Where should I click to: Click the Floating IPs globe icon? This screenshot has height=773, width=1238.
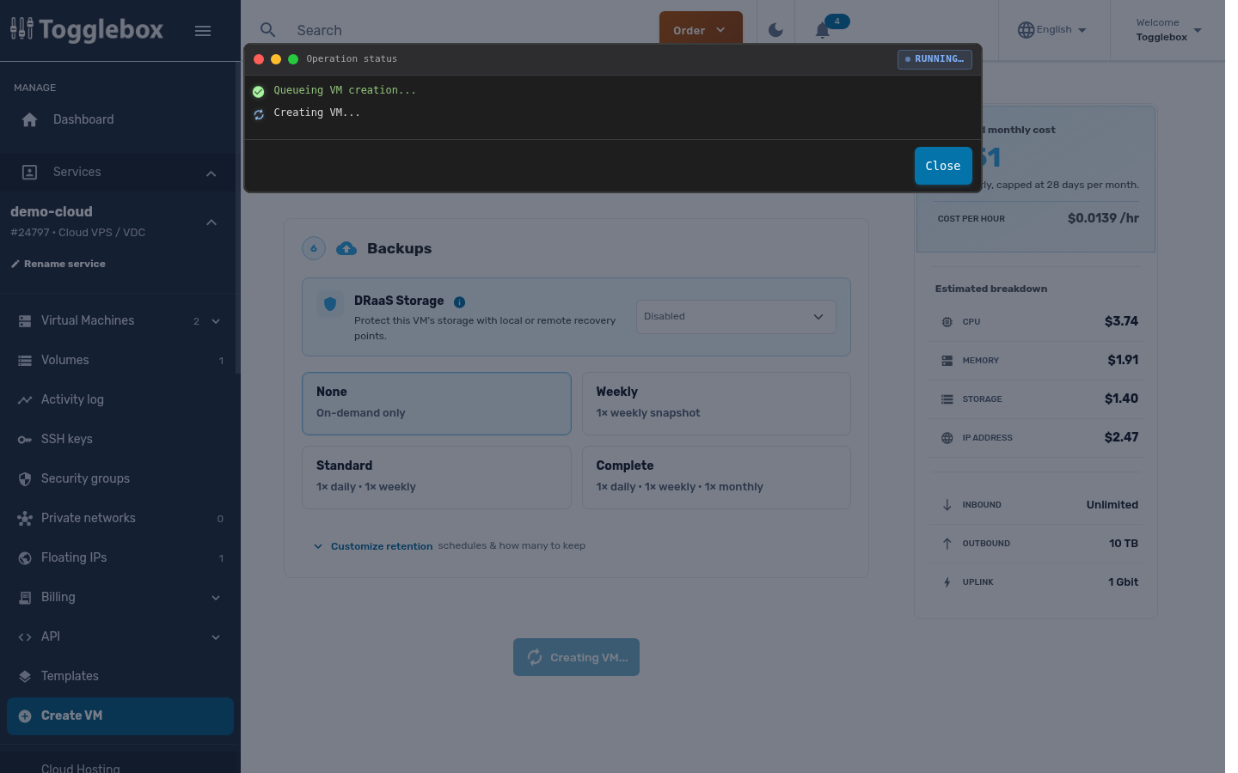coord(25,558)
